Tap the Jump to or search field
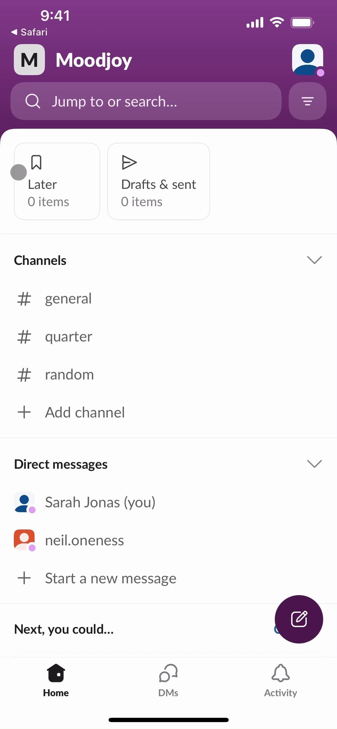Screen dimensions: 337x729 click(146, 101)
